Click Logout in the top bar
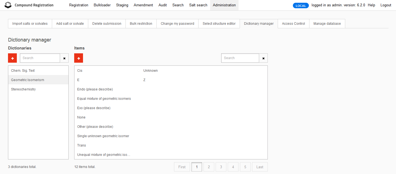Screen dimensions: 396x174 pyautogui.click(x=386, y=5)
